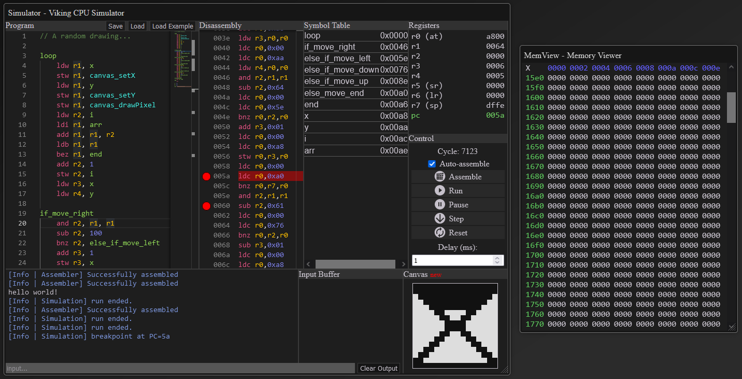742x379 pixels.
Task: Run the simulation
Action: (458, 191)
